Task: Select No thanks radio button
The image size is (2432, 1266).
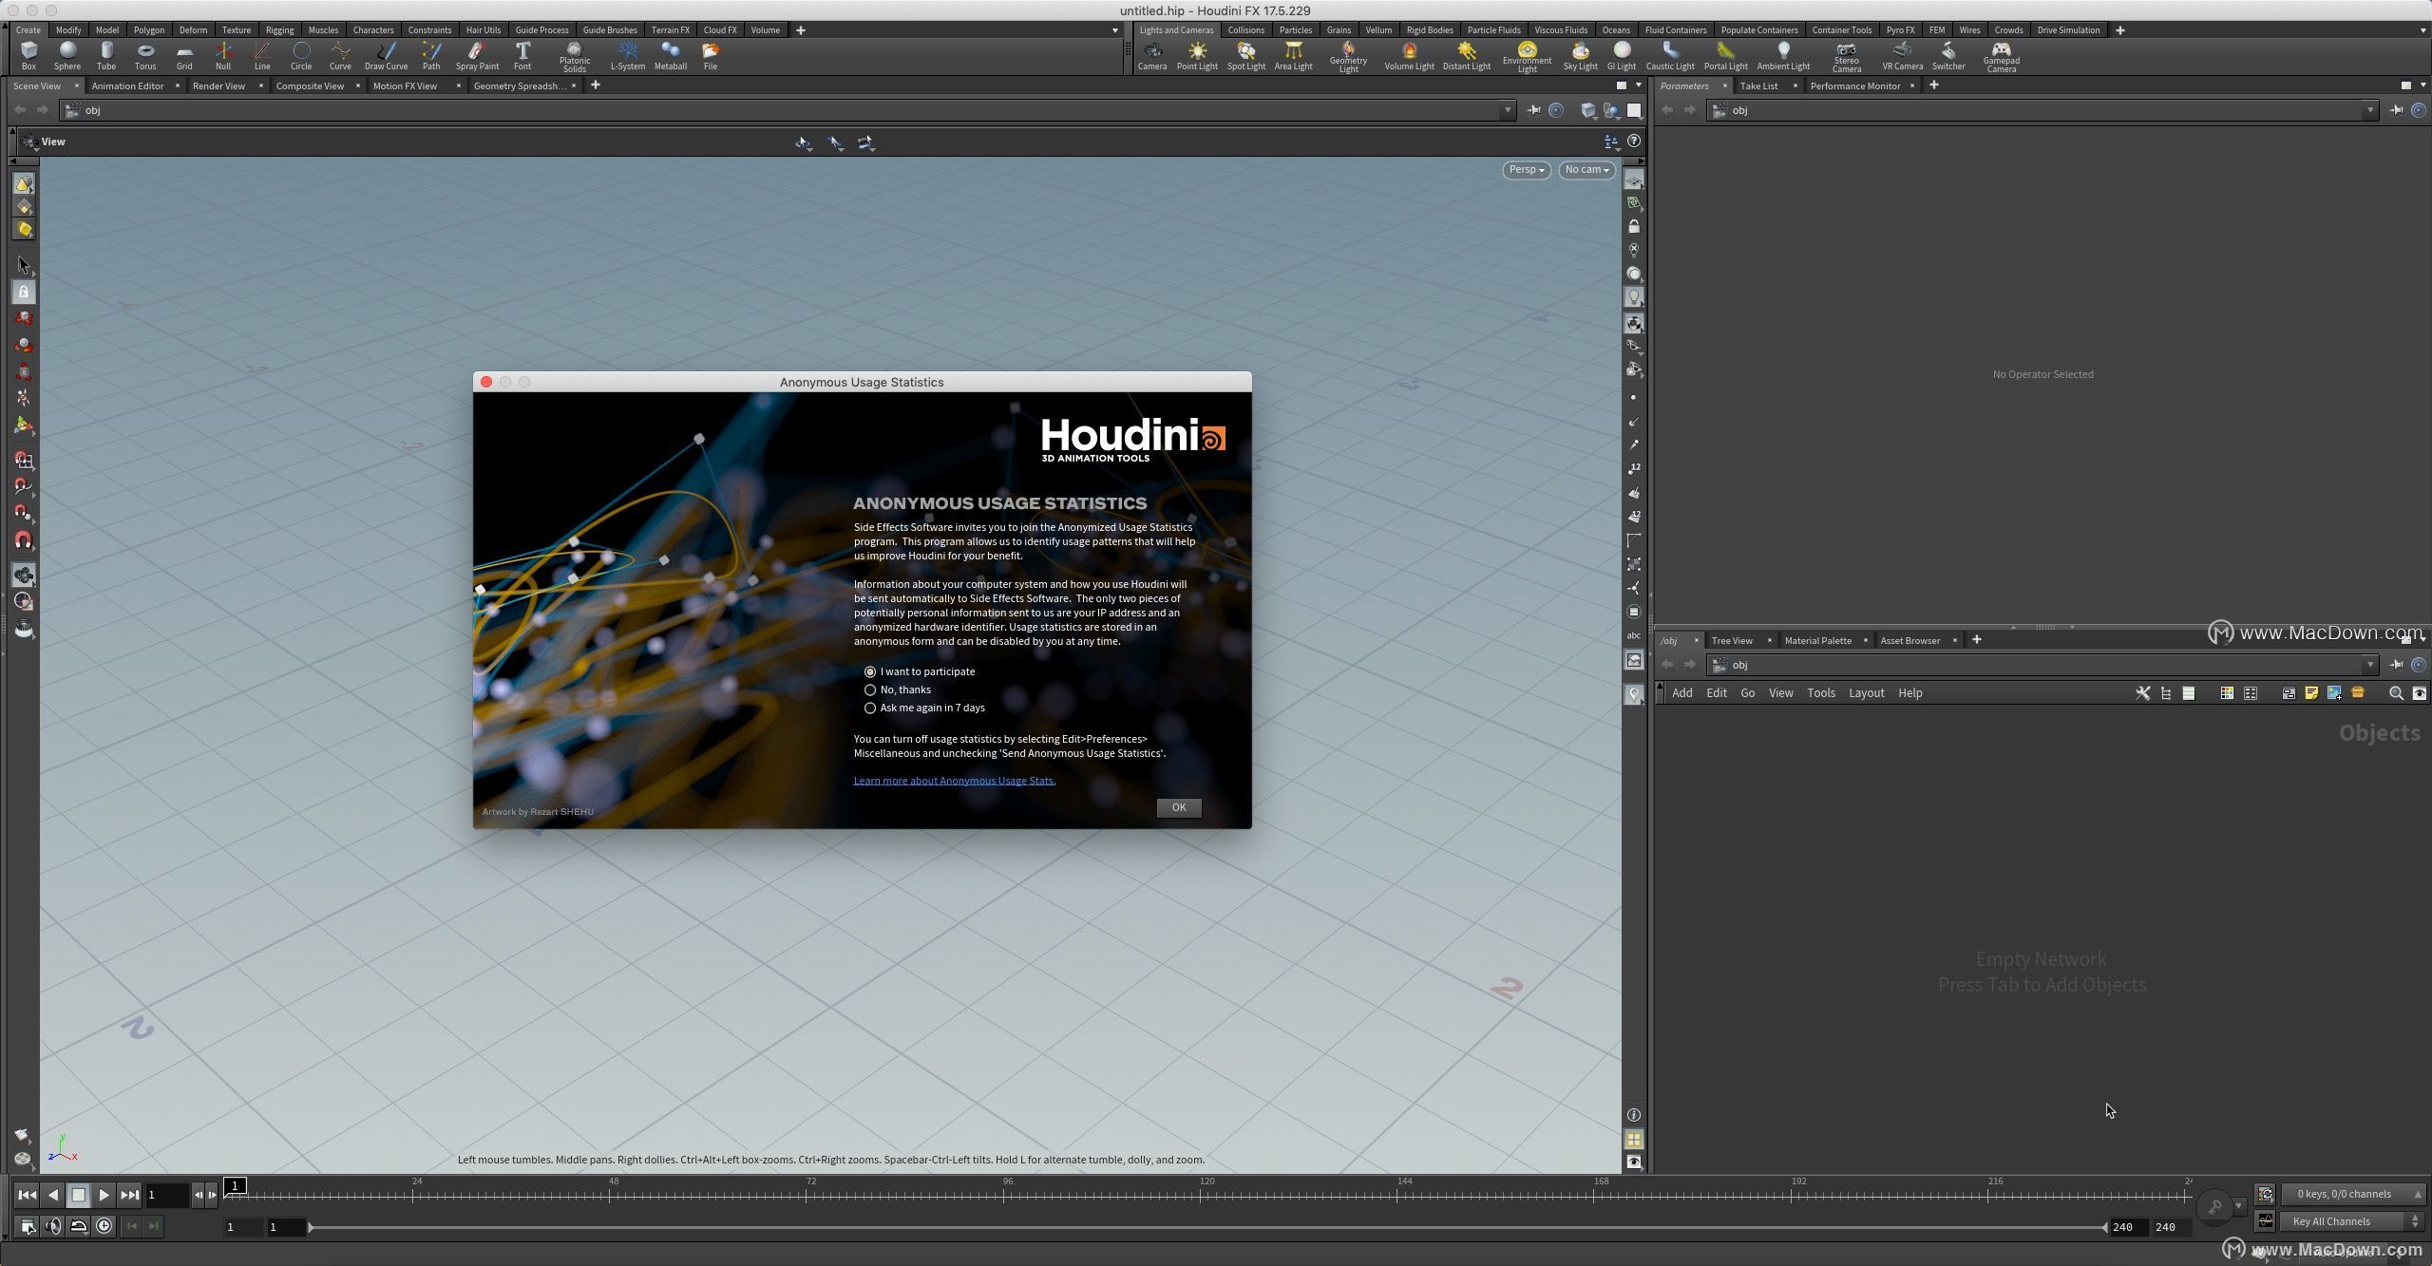Action: point(868,689)
